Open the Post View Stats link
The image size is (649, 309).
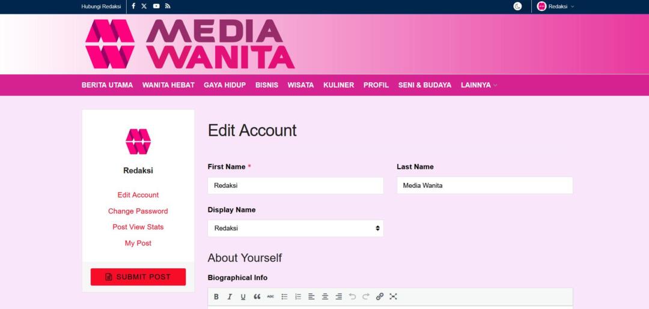(x=138, y=227)
